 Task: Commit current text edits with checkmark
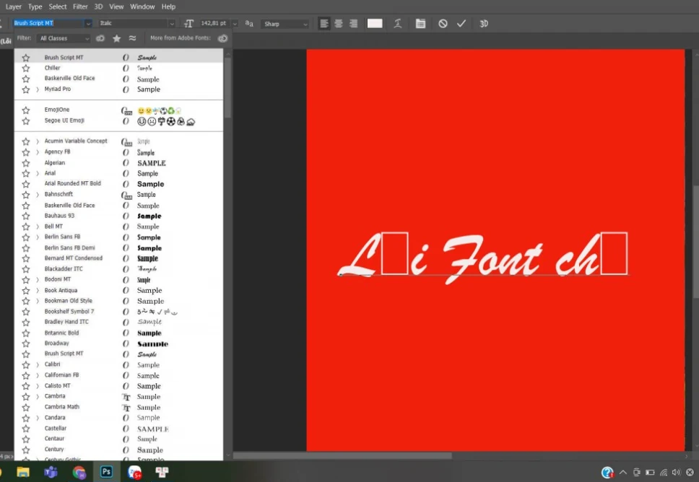pos(461,24)
